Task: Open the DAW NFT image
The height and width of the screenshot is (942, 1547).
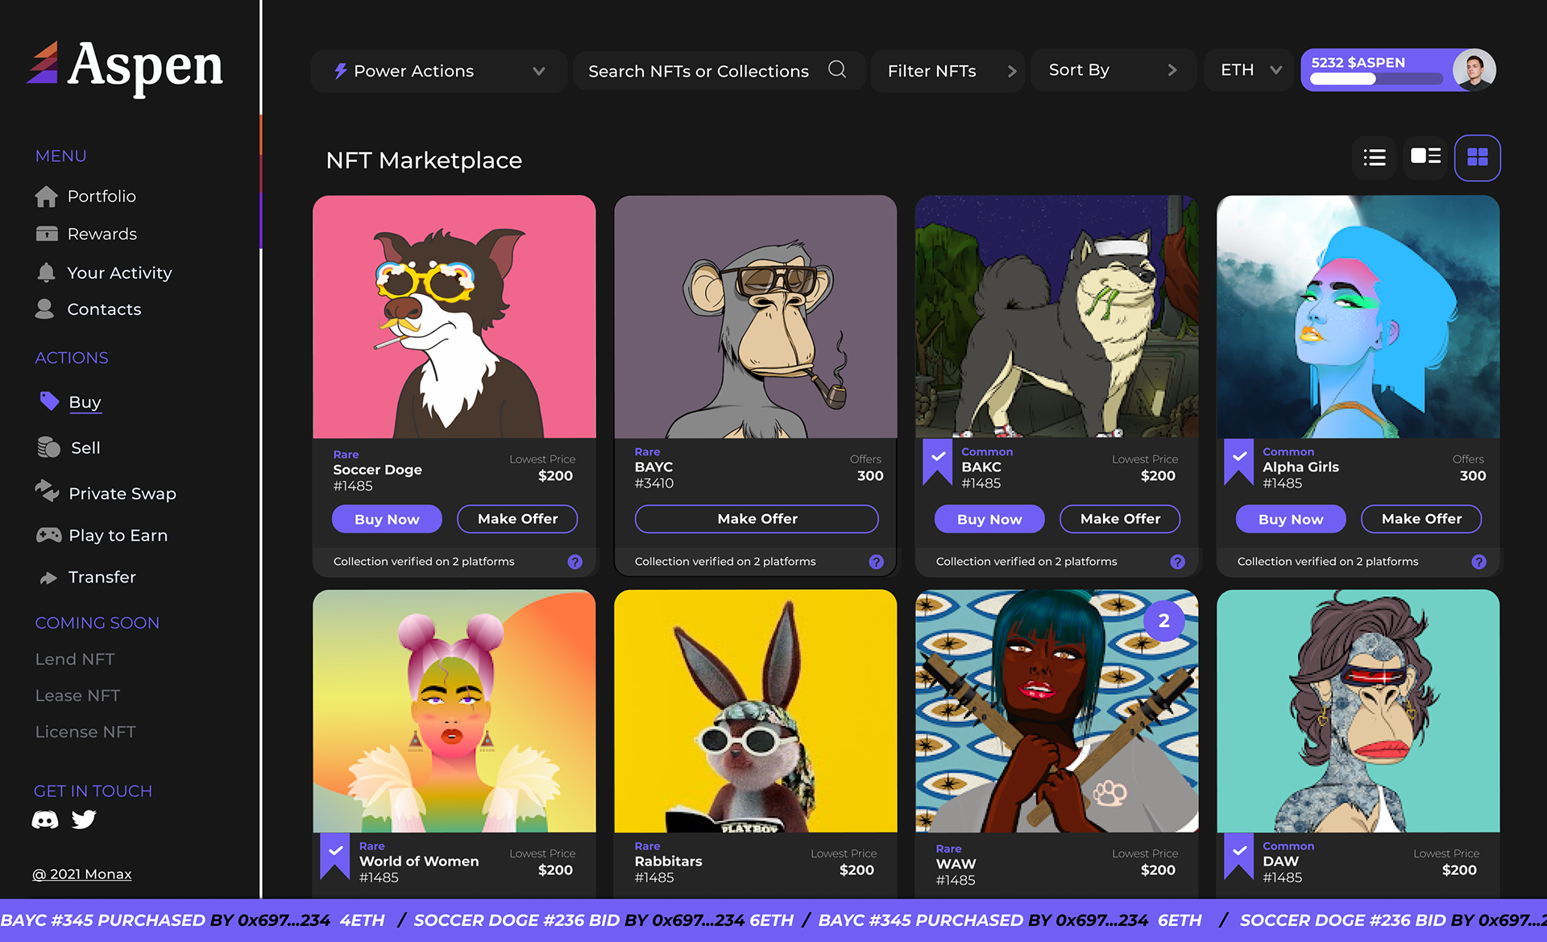Action: [1358, 711]
